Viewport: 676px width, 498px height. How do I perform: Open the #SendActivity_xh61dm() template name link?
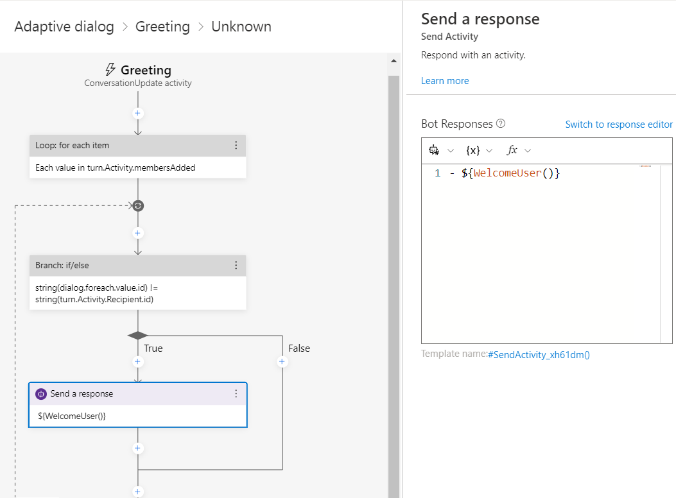pos(539,354)
